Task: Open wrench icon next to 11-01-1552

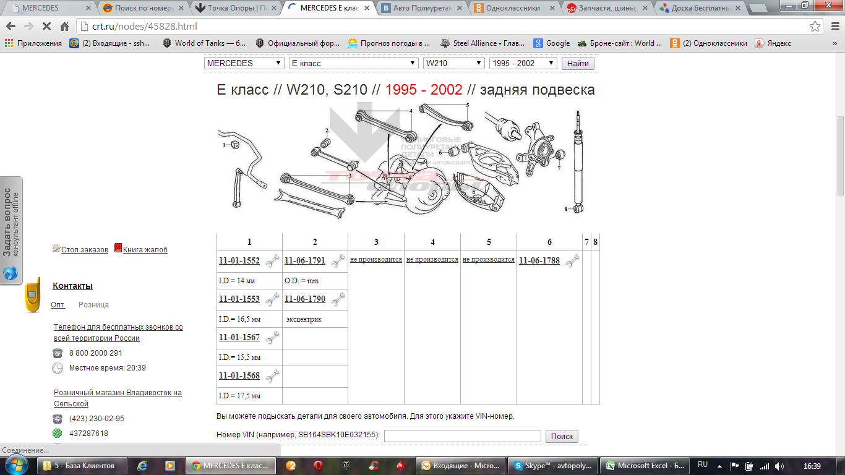Action: pyautogui.click(x=272, y=262)
